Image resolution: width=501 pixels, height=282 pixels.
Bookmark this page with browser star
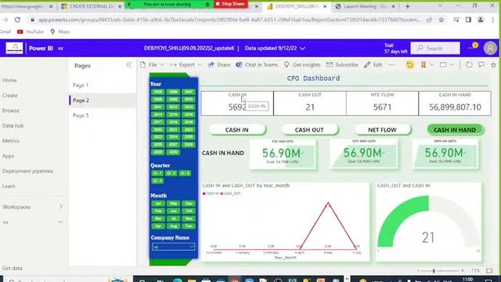click(x=442, y=20)
